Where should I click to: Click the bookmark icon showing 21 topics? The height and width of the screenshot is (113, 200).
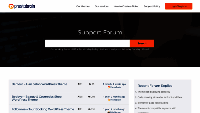pyautogui.click(x=78, y=109)
